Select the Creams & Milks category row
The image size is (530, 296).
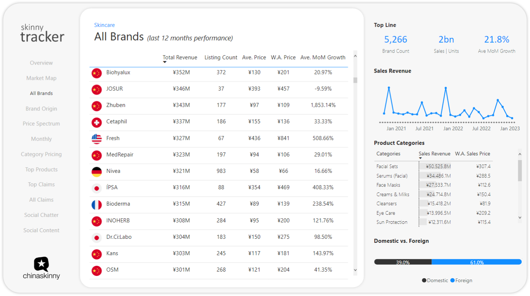coord(433,194)
